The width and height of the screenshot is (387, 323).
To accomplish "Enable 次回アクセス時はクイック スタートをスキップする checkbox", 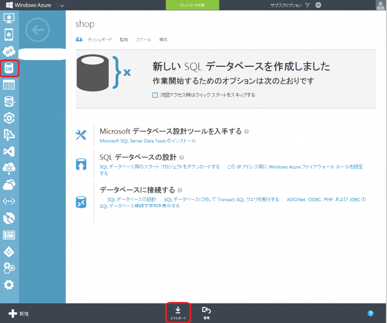I will point(155,95).
